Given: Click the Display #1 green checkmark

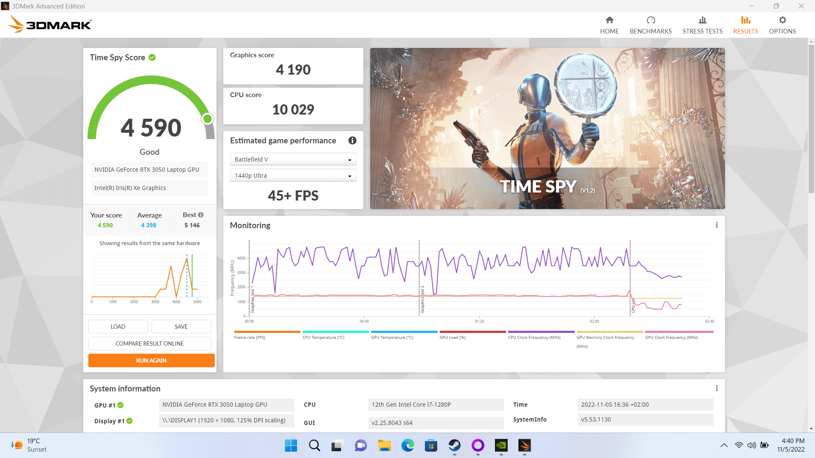Looking at the screenshot, I should click(129, 421).
